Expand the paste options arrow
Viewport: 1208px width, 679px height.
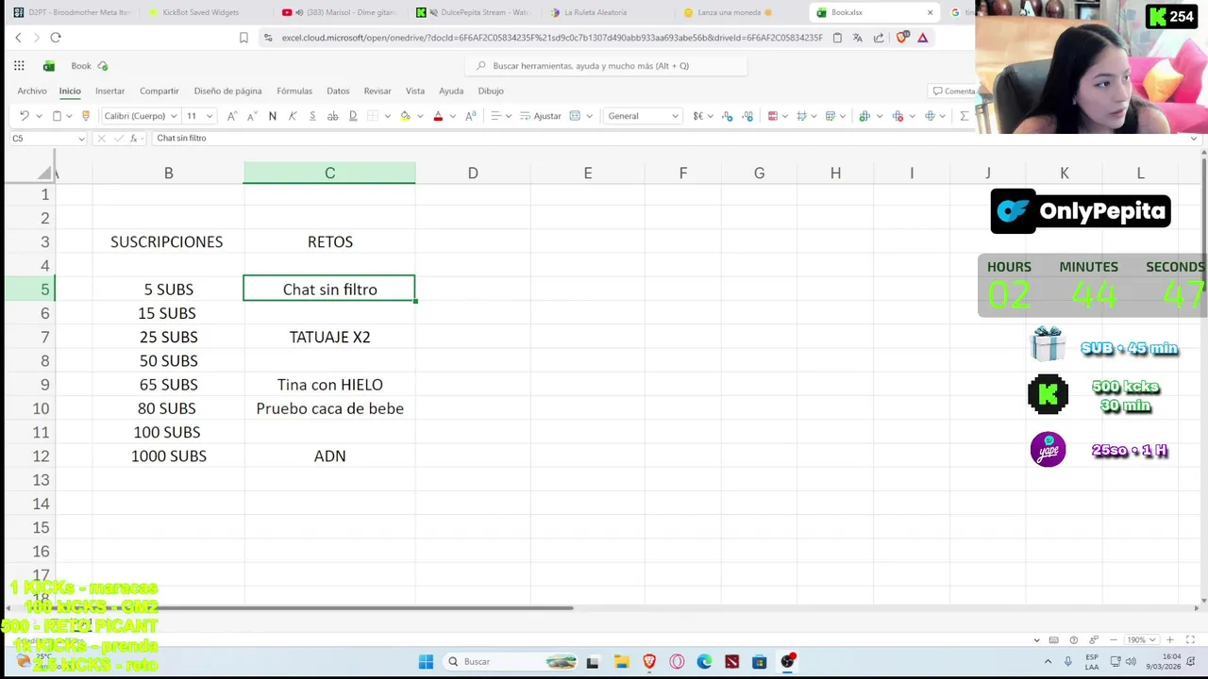71,116
